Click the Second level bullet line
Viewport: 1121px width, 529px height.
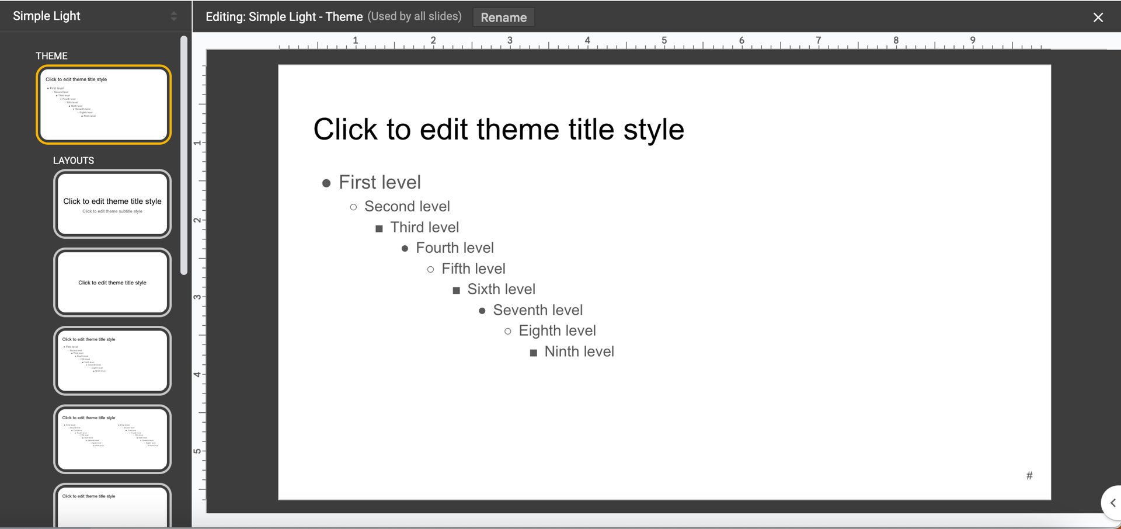(x=407, y=206)
